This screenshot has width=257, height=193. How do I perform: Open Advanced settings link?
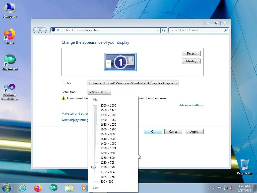191,105
